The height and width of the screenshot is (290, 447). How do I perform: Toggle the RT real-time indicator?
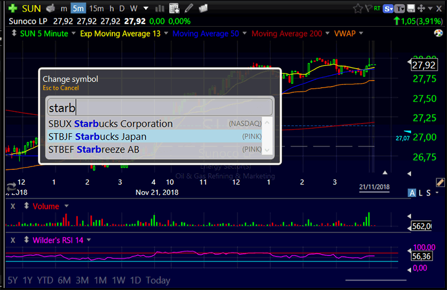[377, 8]
